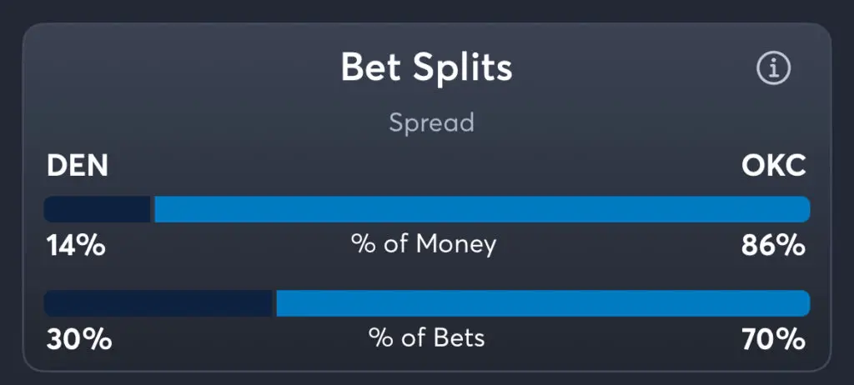
Task: Click DEN dark segment of bets bar
Action: tap(158, 302)
